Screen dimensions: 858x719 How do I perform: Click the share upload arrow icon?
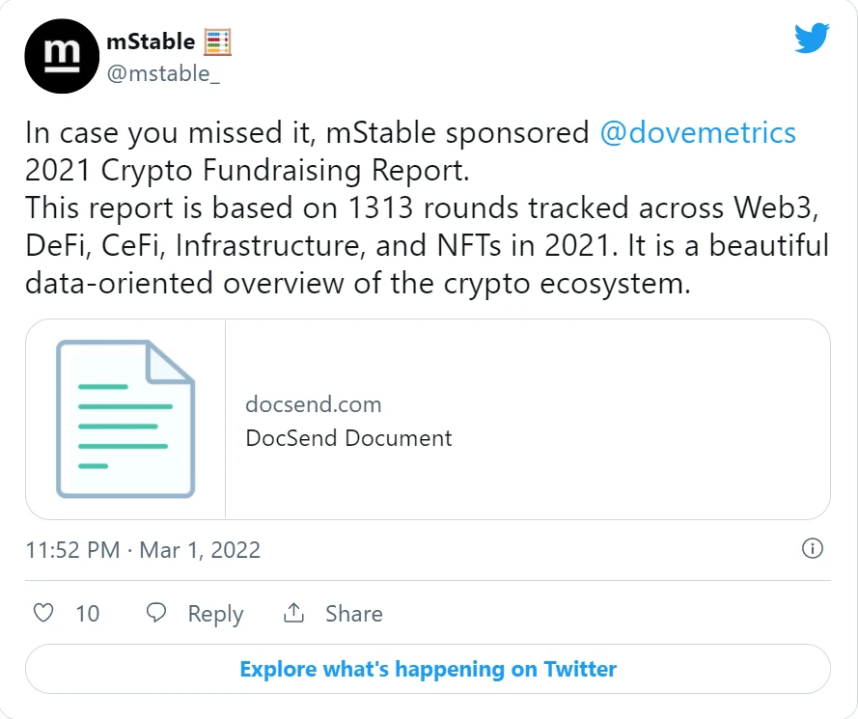pos(293,613)
